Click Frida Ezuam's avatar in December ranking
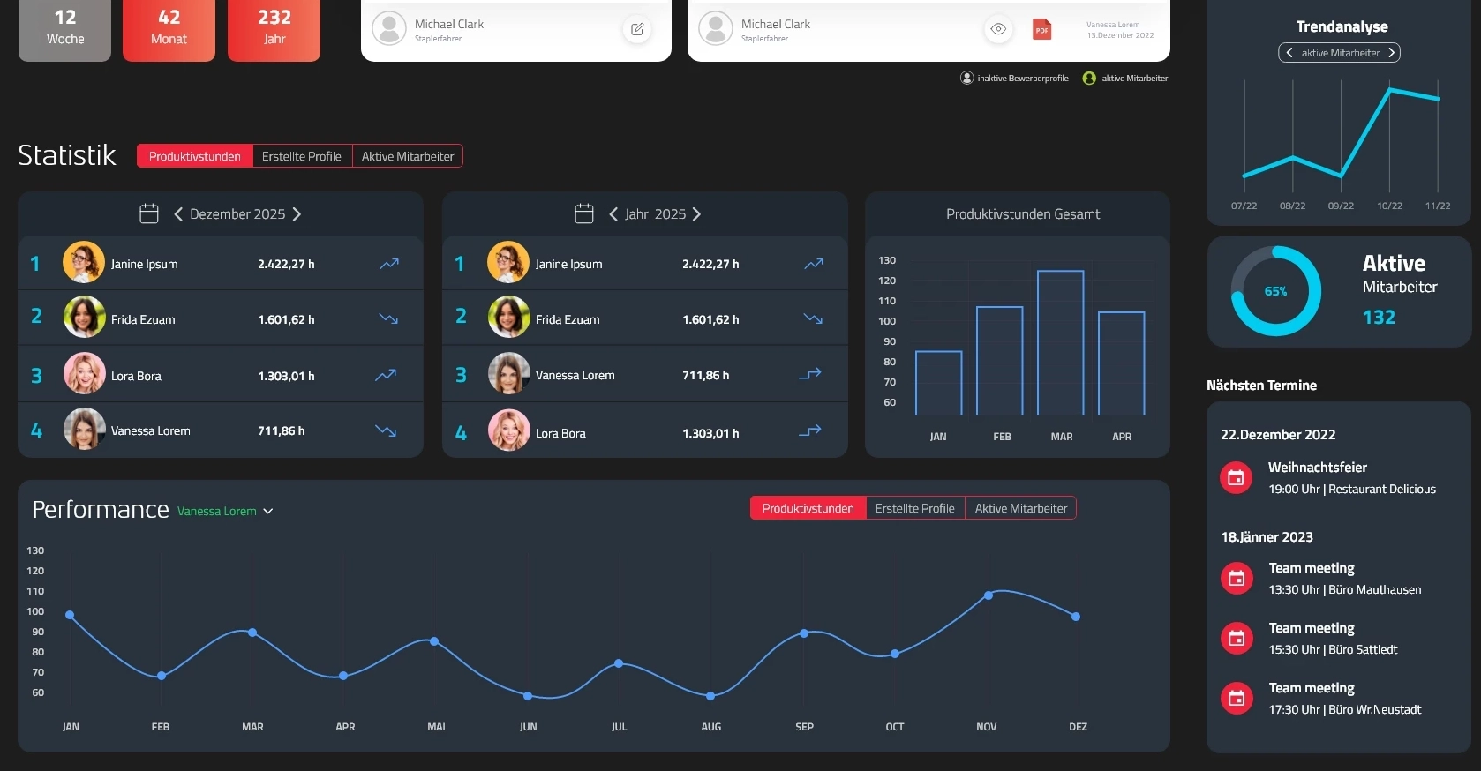This screenshot has width=1481, height=771. pos(85,318)
